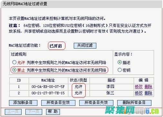Viewport: 163px width, 117px height.
Task: Click the 李四 description cell
Action: pos(111,87)
